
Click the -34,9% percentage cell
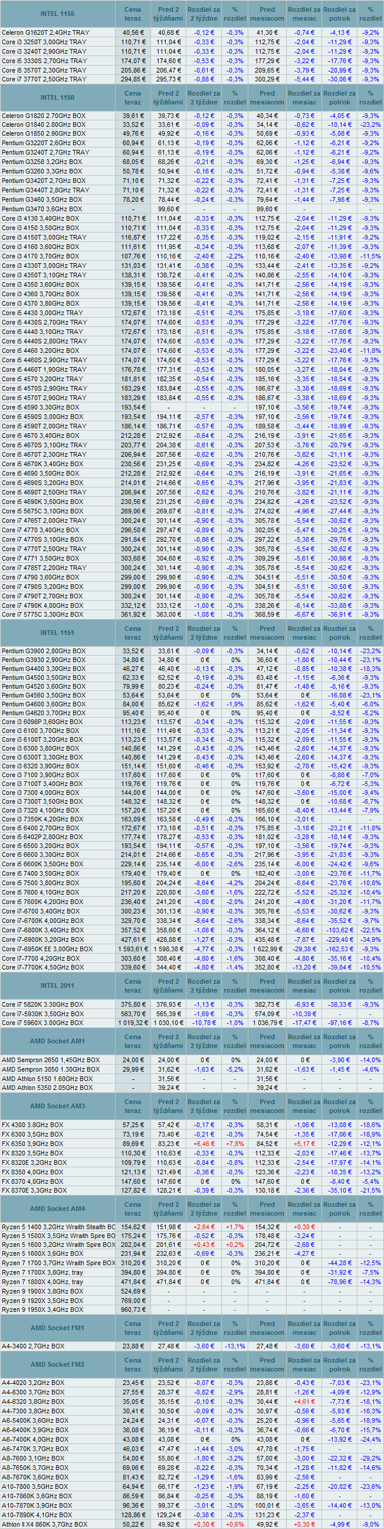coord(371,939)
